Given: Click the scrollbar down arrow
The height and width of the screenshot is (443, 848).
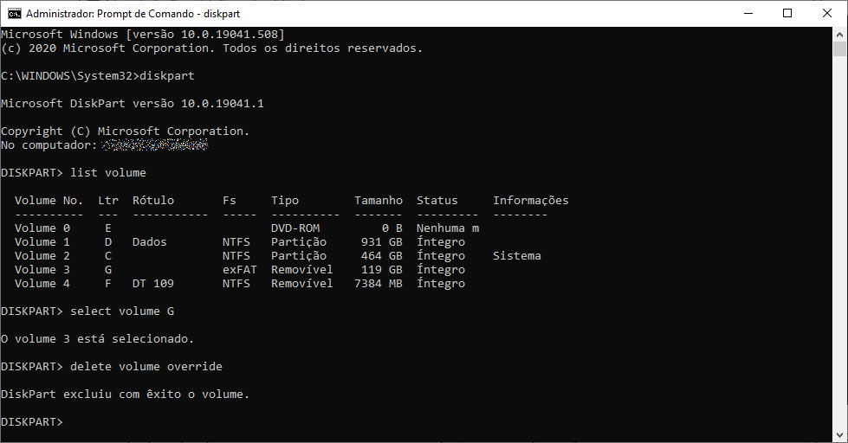Looking at the screenshot, I should (839, 434).
